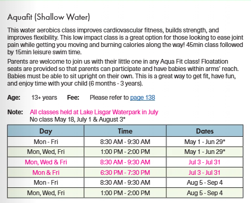Click the Fee label
Screen dimensions: 251x203
pos(73,98)
